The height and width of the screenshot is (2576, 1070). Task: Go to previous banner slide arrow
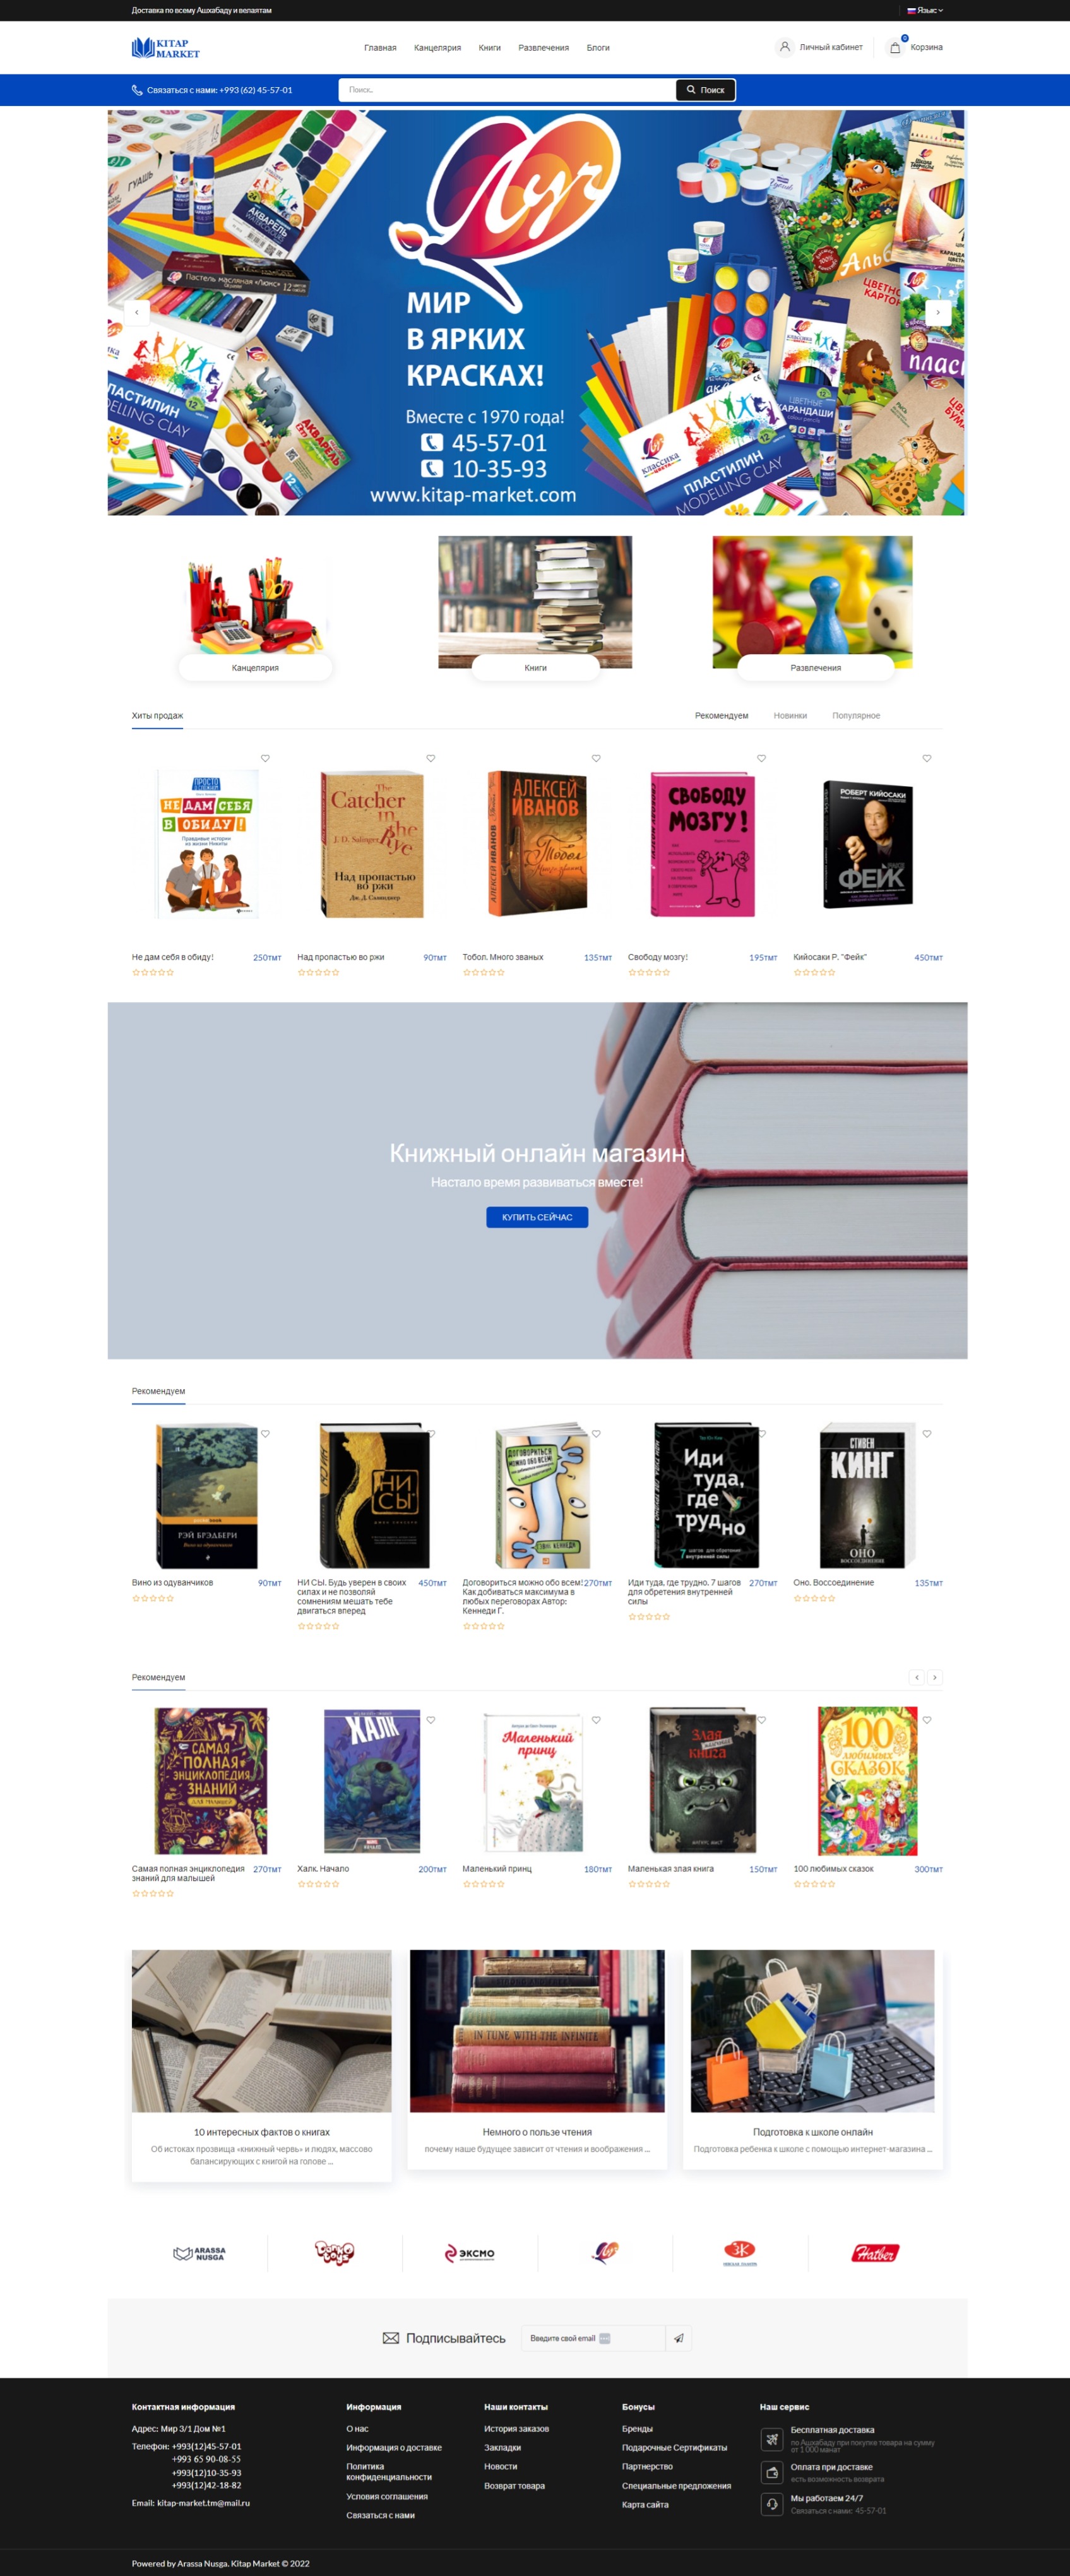[x=137, y=312]
